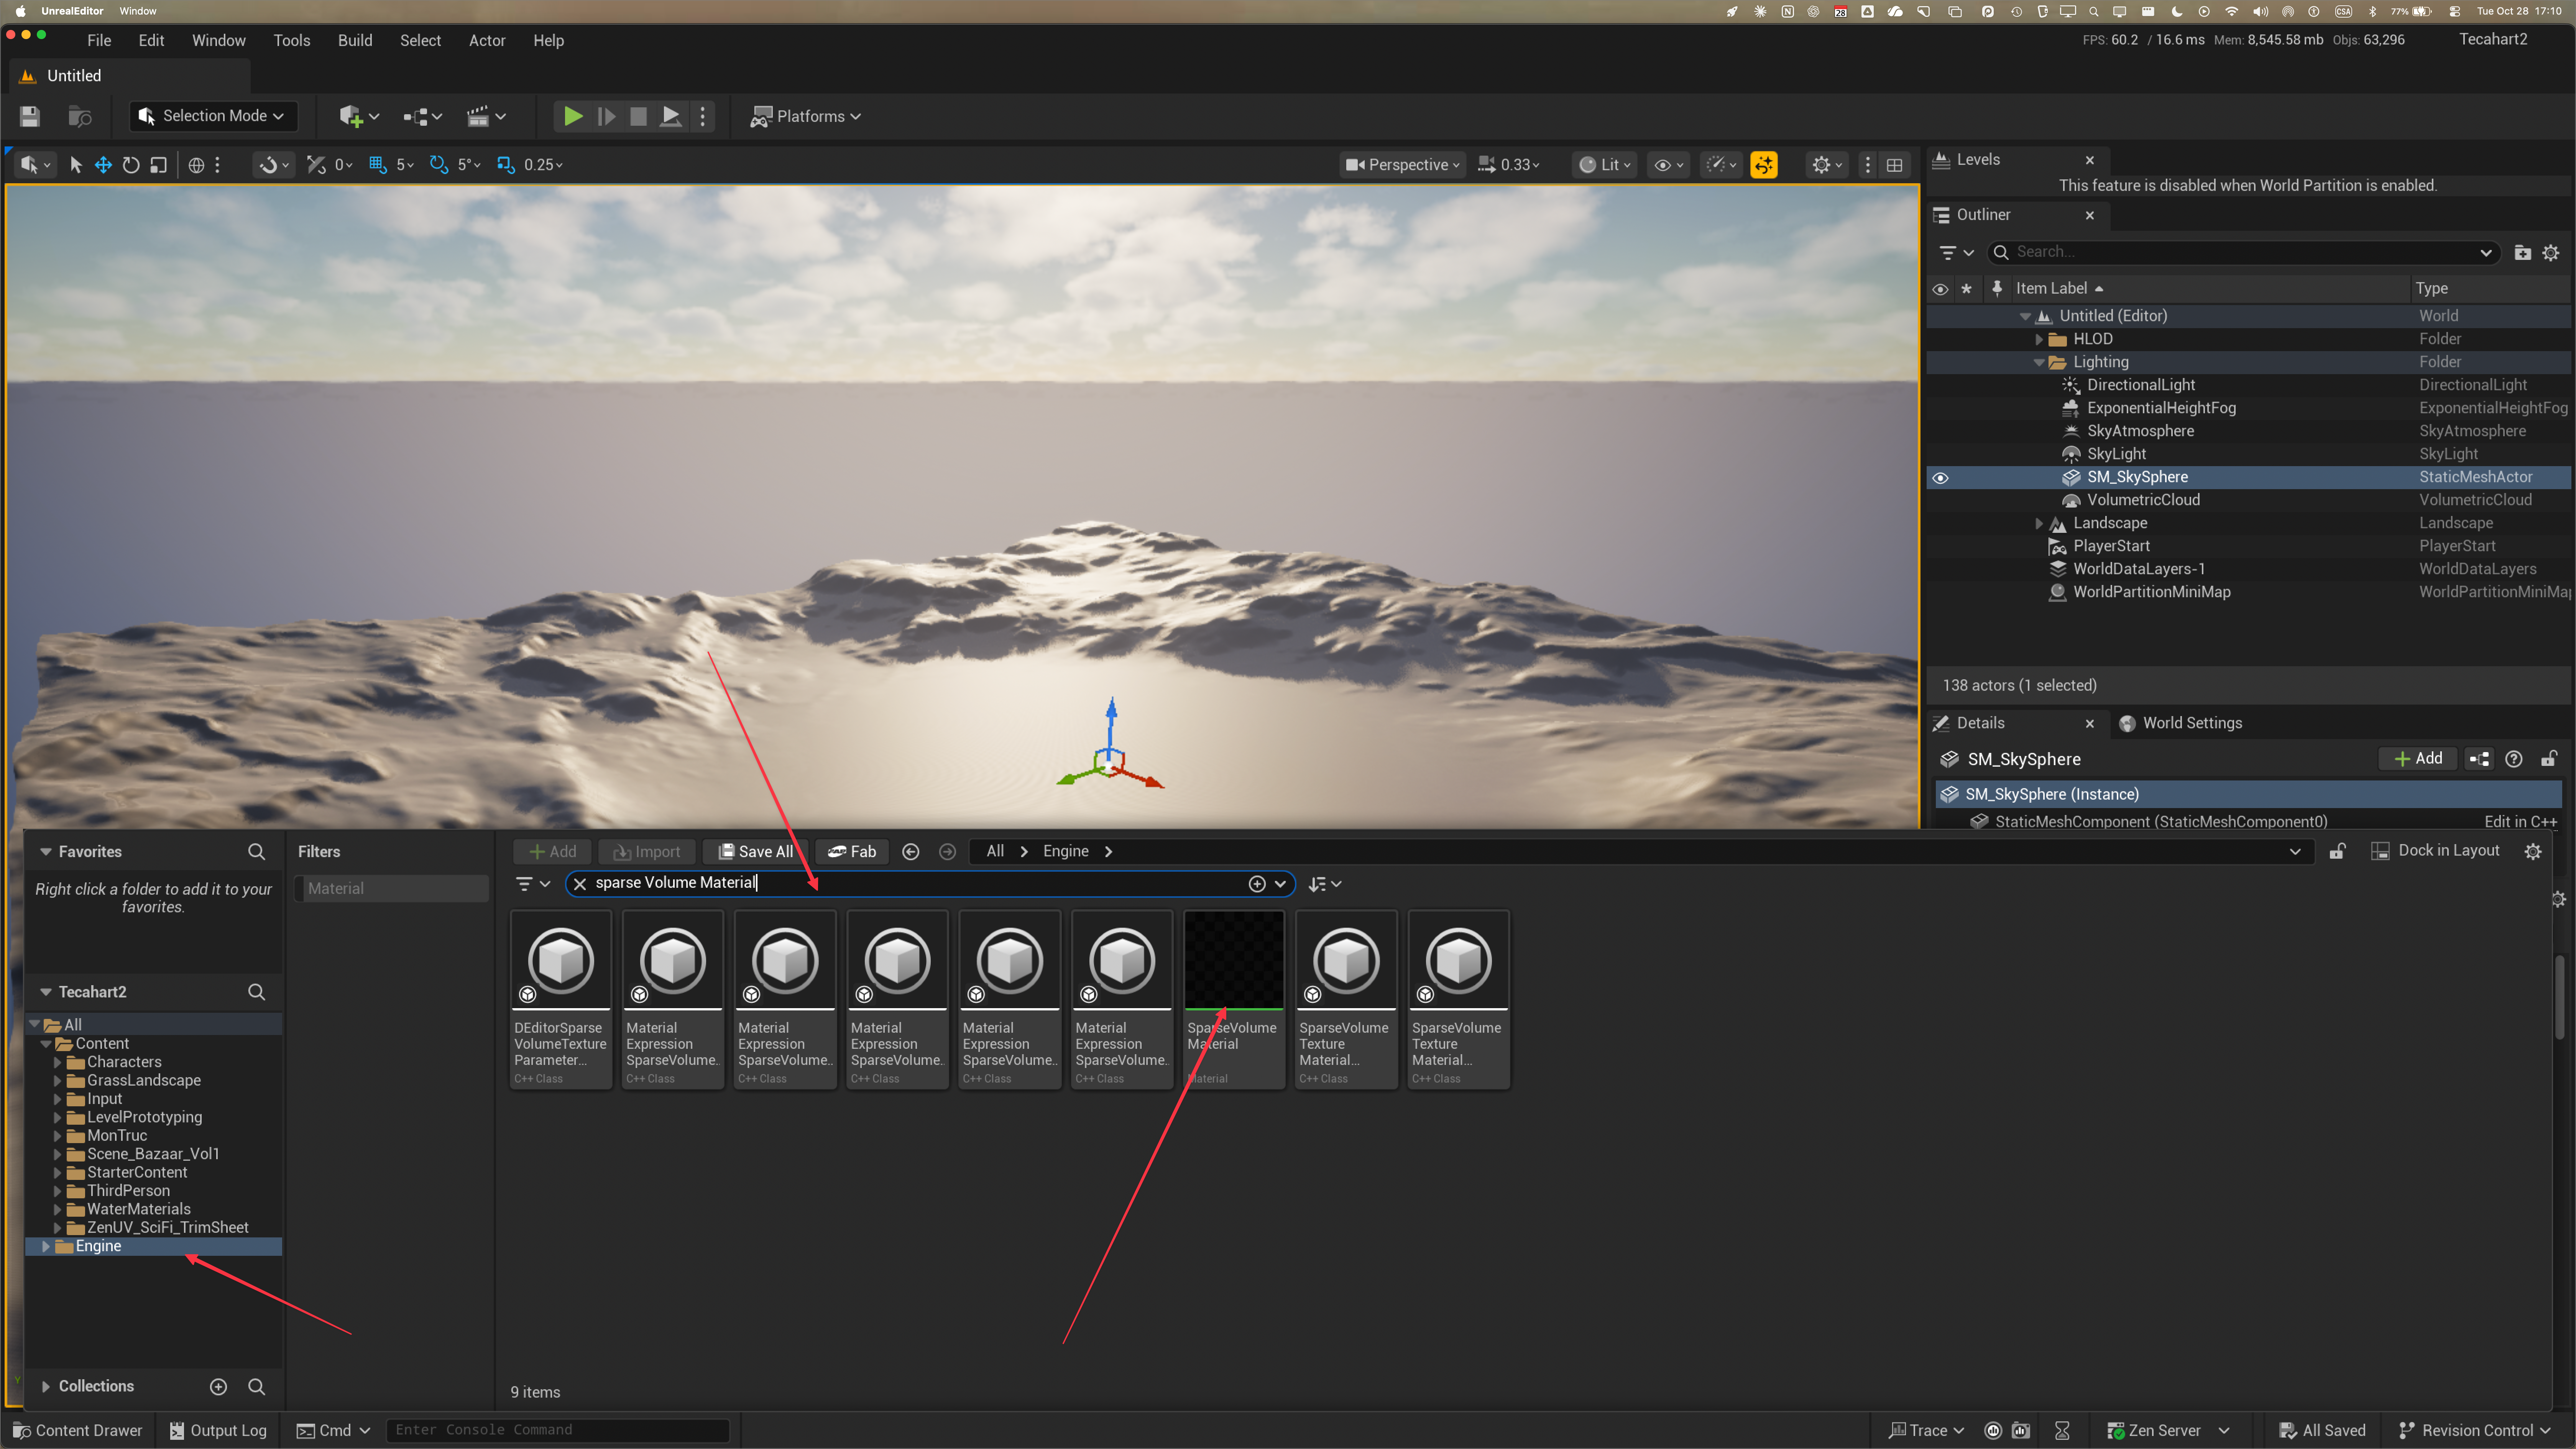Screen dimensions: 2576x1449
Task: Toggle visibility of SM_SkySphere in Outliner
Action: coord(1940,478)
